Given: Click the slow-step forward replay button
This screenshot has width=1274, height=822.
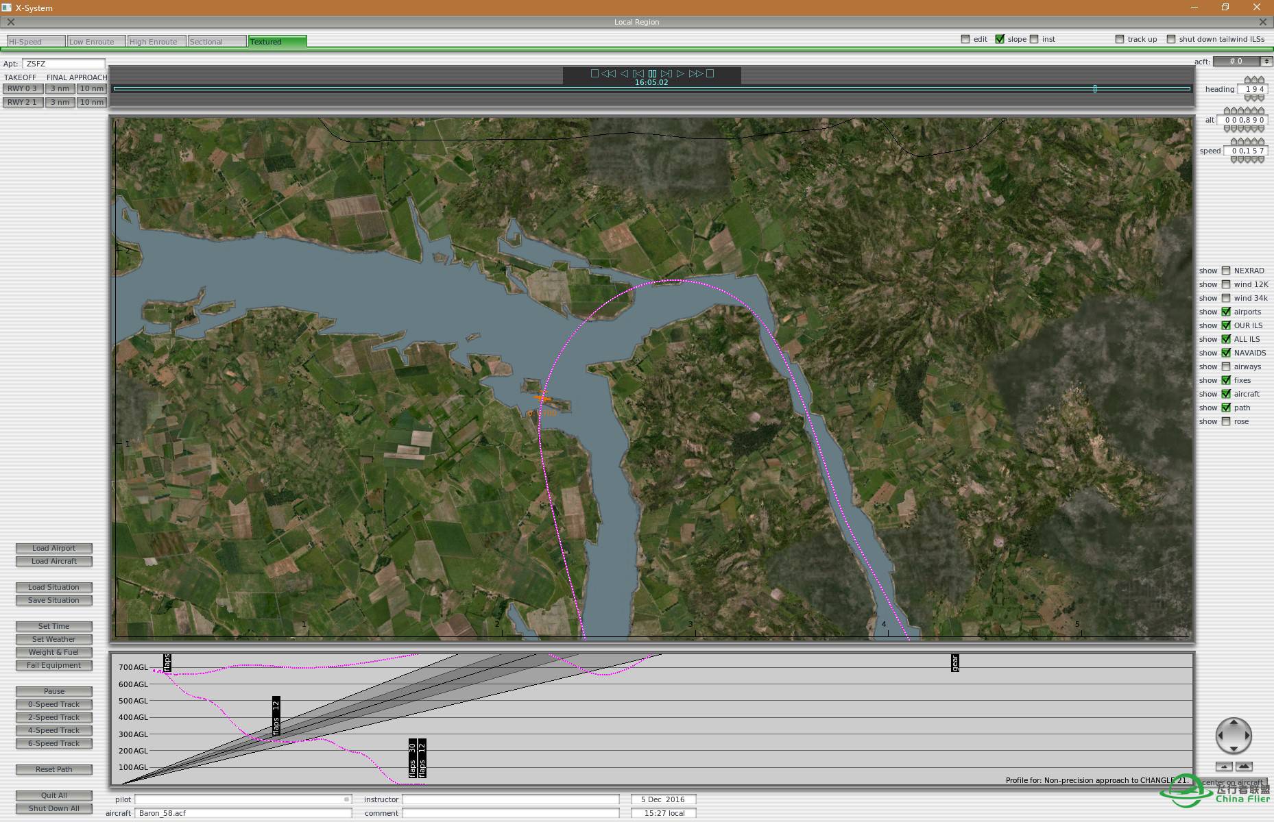Looking at the screenshot, I should 666,73.
